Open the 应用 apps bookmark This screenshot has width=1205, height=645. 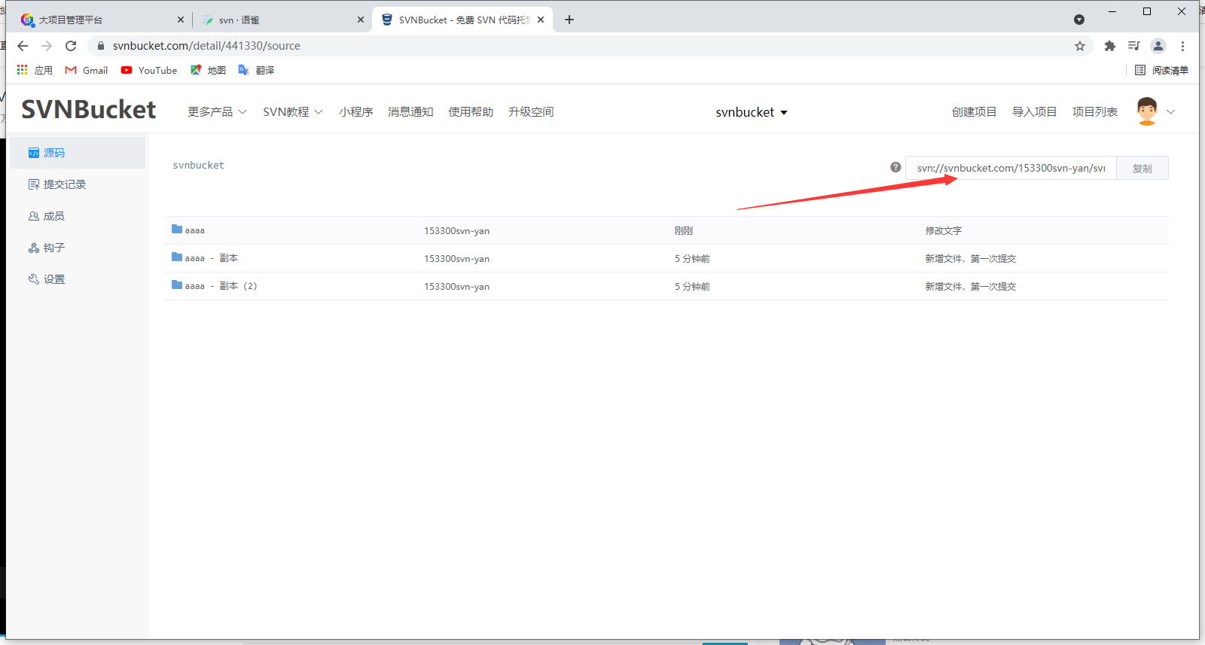tap(35, 70)
